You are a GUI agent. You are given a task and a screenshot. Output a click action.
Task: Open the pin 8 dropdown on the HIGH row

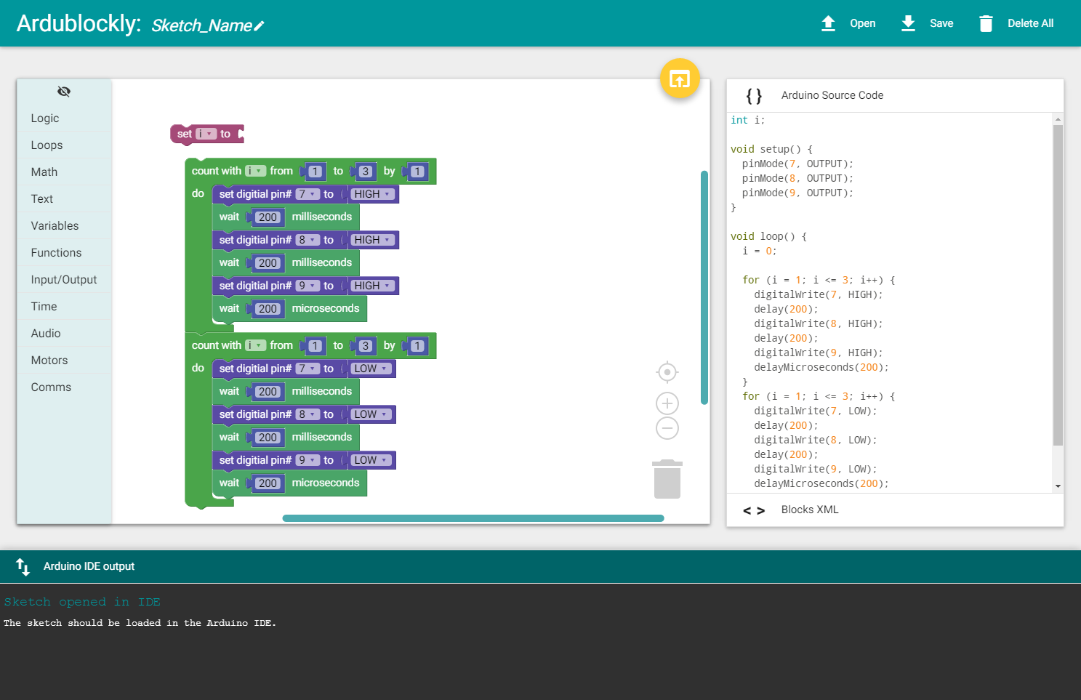(x=308, y=240)
